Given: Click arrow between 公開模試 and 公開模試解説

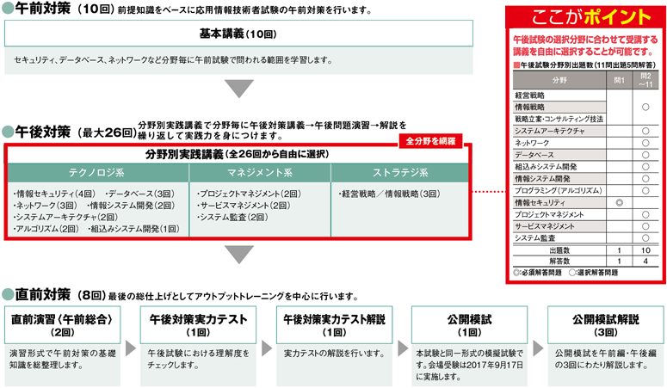Looking at the screenshot, I should tap(538, 348).
